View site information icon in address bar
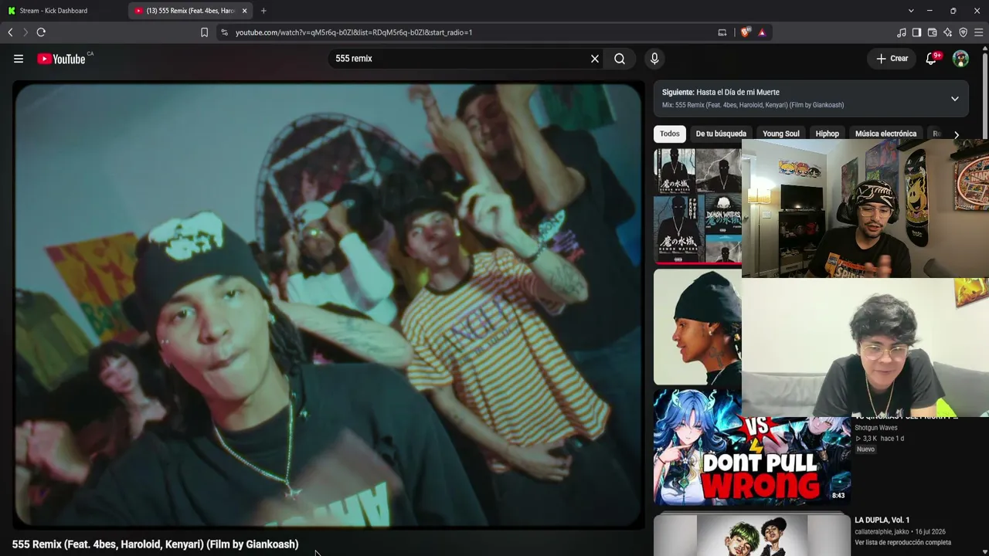The height and width of the screenshot is (556, 989). pyautogui.click(x=224, y=32)
